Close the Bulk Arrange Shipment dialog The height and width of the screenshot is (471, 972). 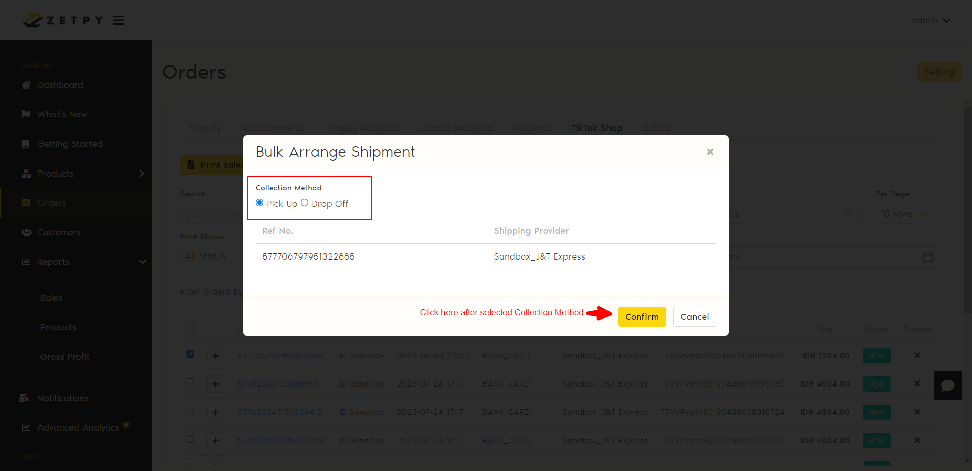tap(710, 152)
